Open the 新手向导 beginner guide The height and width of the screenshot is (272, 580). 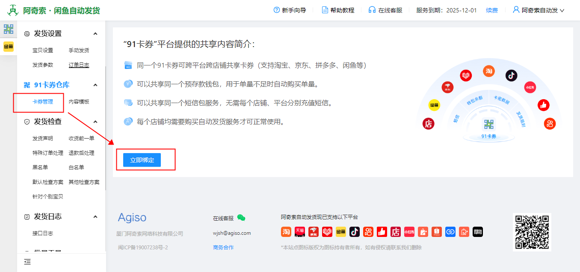290,10
